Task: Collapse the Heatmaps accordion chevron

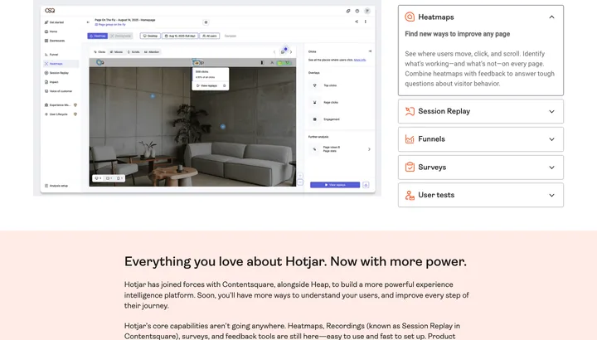Action: pos(551,17)
